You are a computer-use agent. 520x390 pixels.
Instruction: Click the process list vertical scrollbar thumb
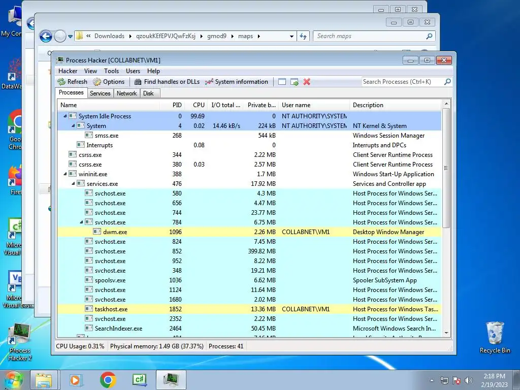coord(446,168)
